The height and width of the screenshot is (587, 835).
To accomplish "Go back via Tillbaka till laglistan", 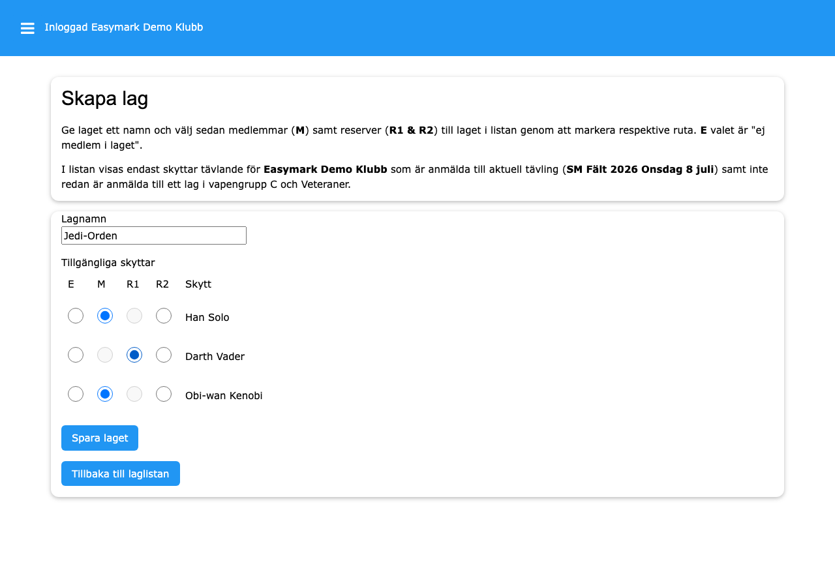I will tap(121, 474).
